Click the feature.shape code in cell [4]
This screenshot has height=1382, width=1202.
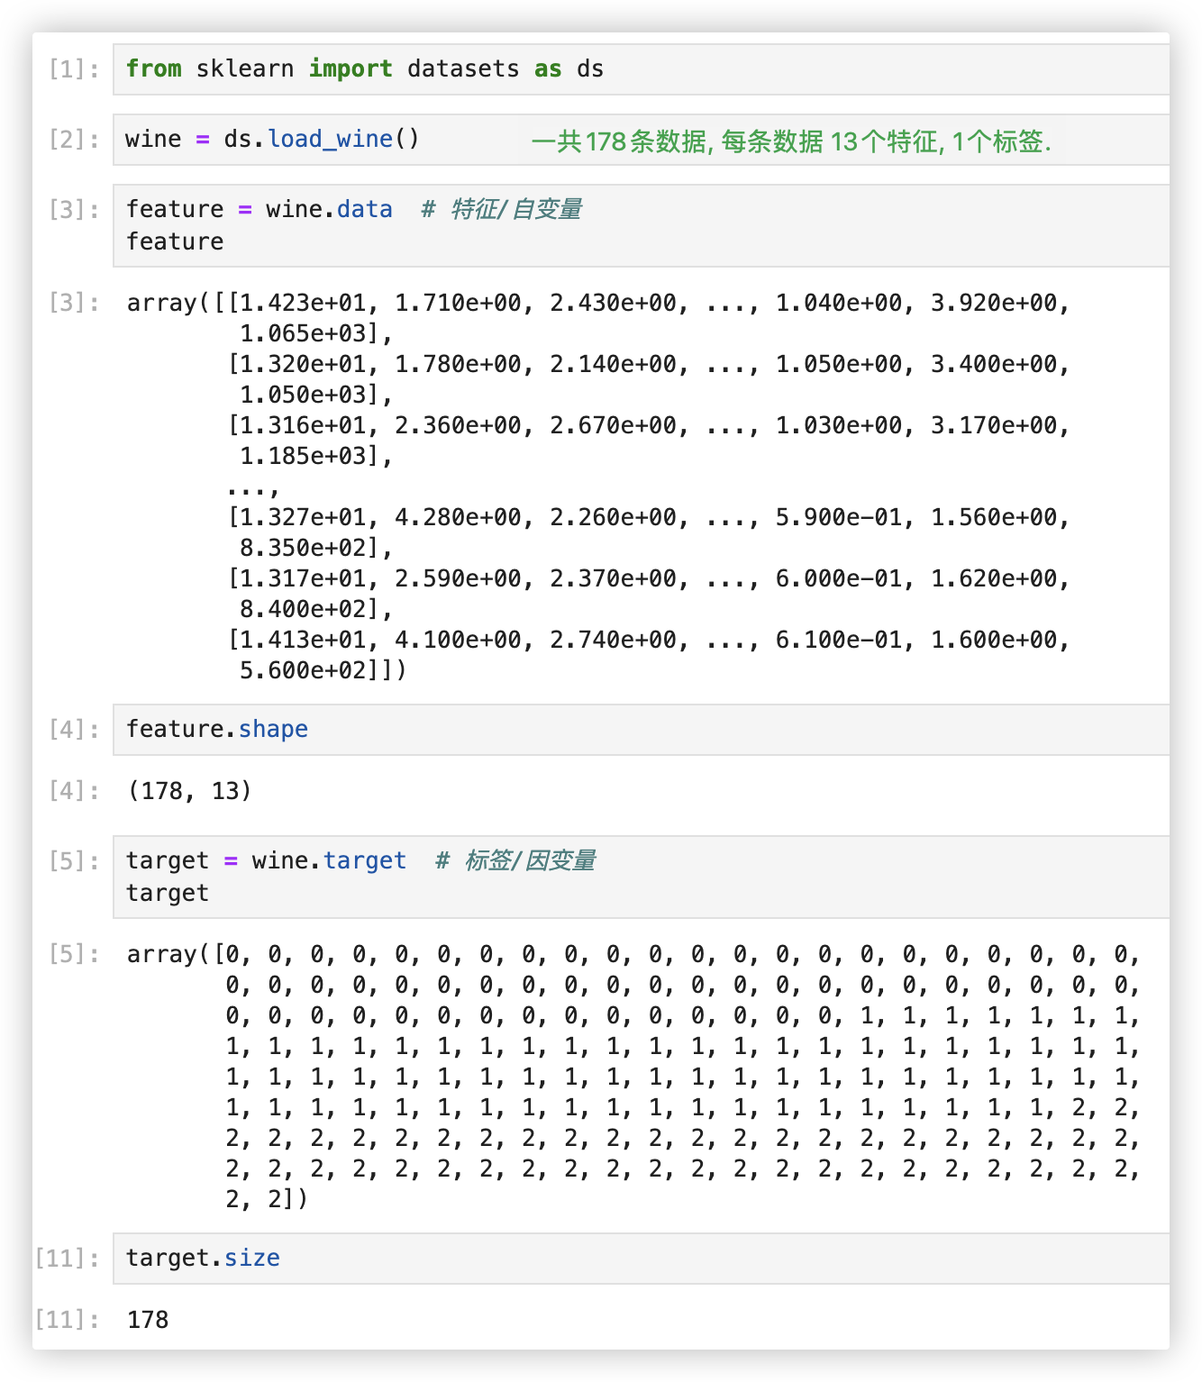[217, 728]
